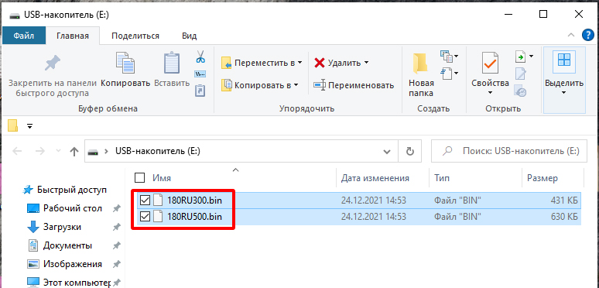
Task: Open the Удалить dropdown arrow
Action: [x=366, y=63]
